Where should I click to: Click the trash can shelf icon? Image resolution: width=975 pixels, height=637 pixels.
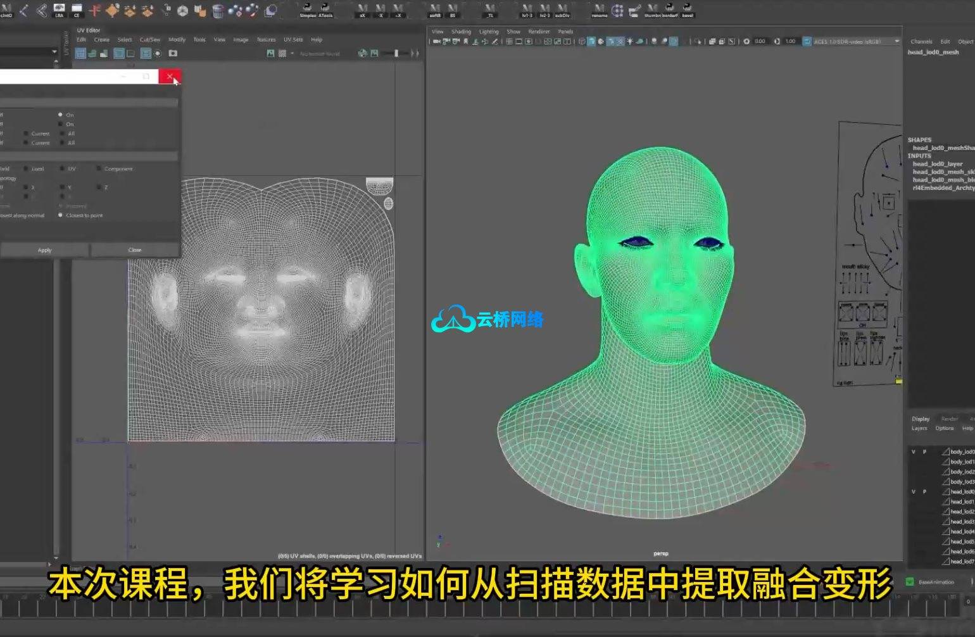pos(218,10)
